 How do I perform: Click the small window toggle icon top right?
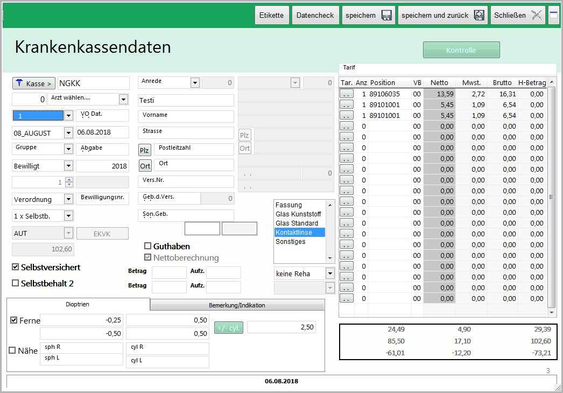tap(553, 15)
